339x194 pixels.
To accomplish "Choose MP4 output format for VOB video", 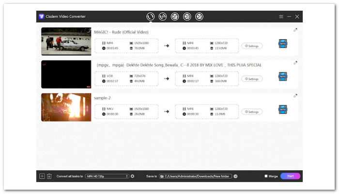I will click(283, 76).
